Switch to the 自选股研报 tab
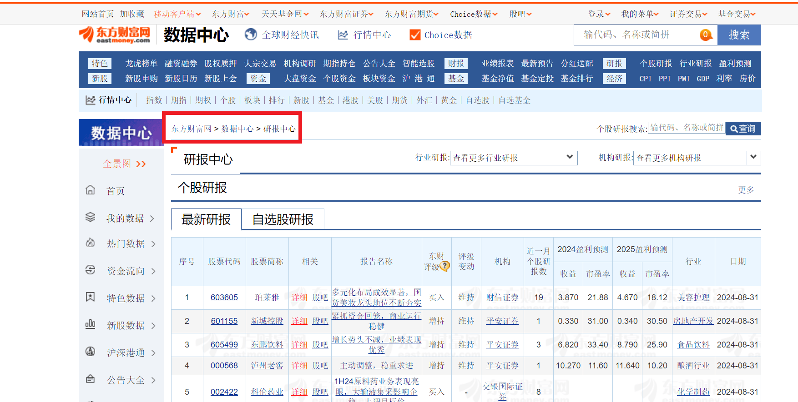The width and height of the screenshot is (798, 402). pos(283,219)
